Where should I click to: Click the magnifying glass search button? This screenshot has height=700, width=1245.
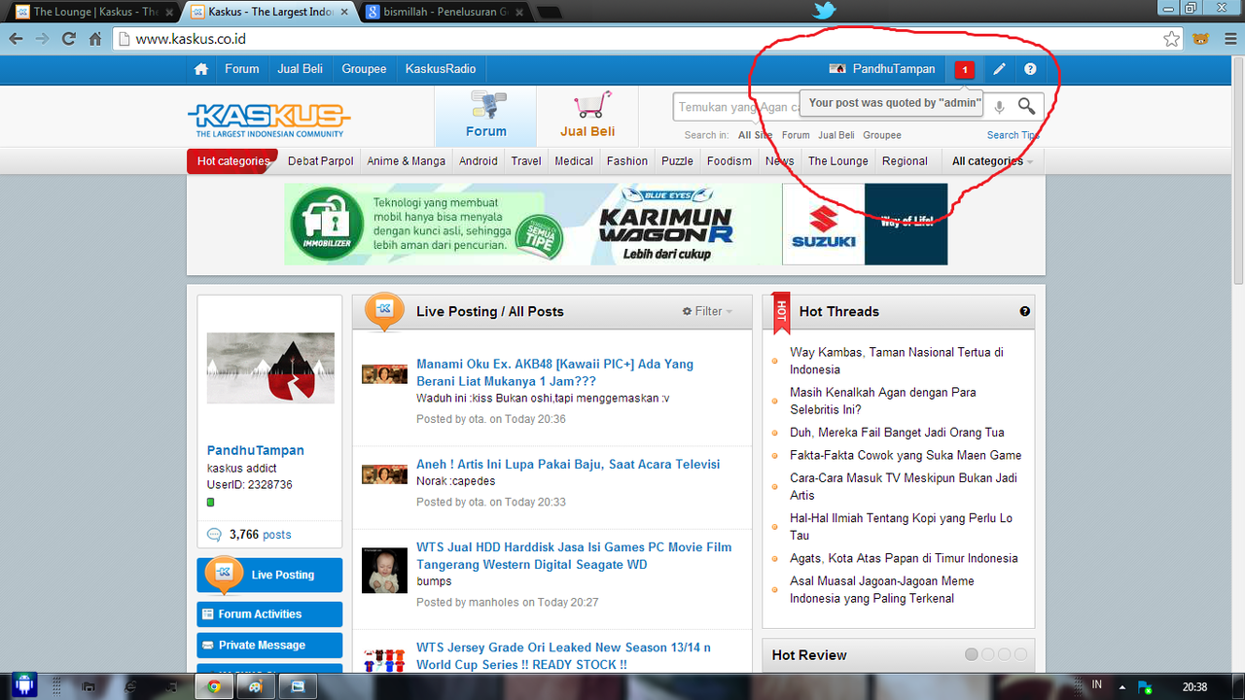pos(1027,106)
